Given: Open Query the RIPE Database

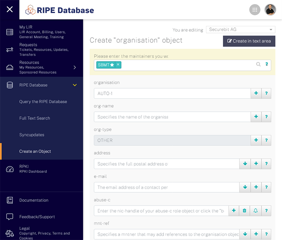Looking at the screenshot, I should (43, 102).
